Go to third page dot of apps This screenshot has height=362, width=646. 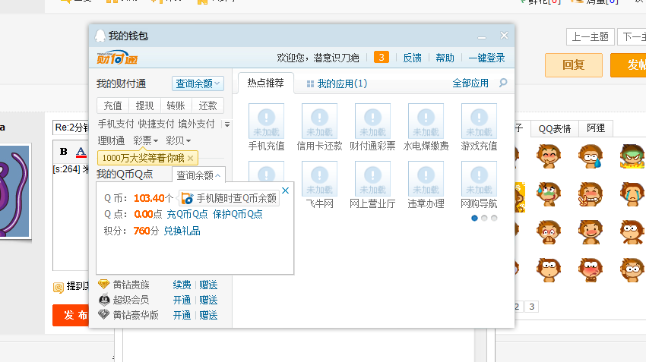(494, 218)
